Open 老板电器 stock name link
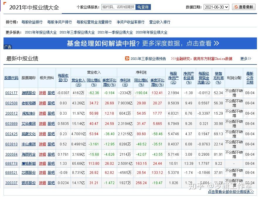Viewport: 259px width, 197px height. pyautogui.click(x=29, y=103)
